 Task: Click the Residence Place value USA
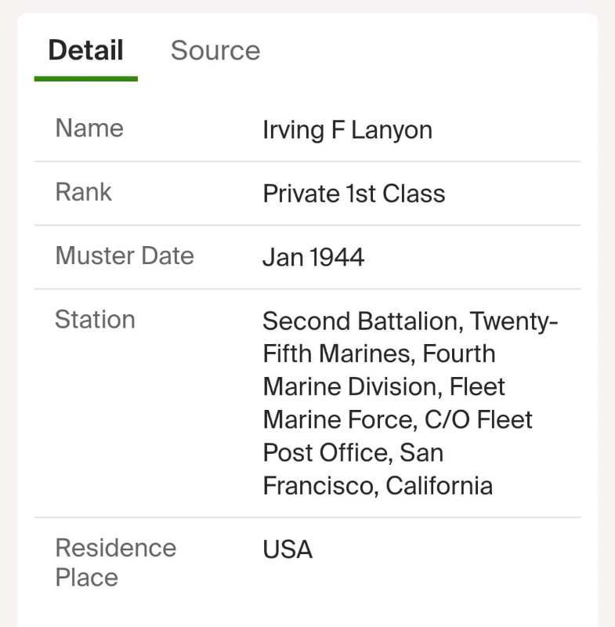[286, 549]
